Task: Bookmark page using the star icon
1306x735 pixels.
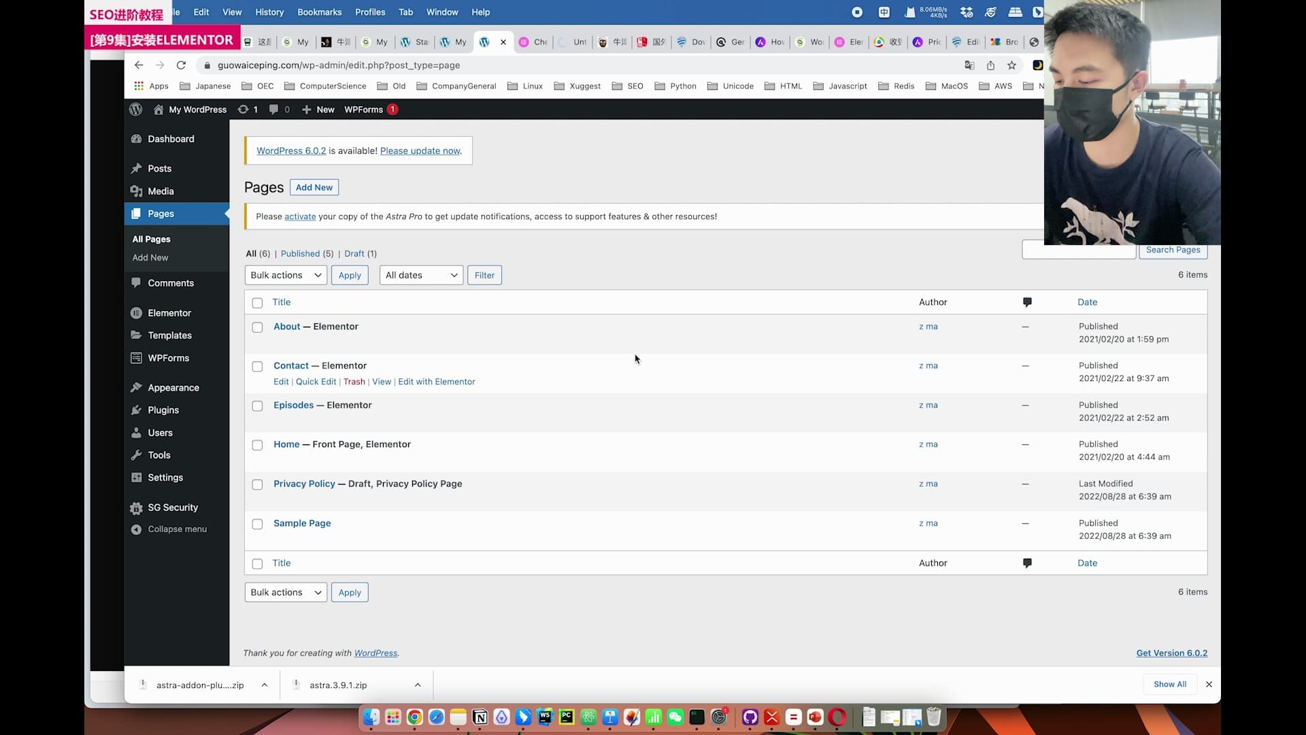Action: click(1011, 65)
